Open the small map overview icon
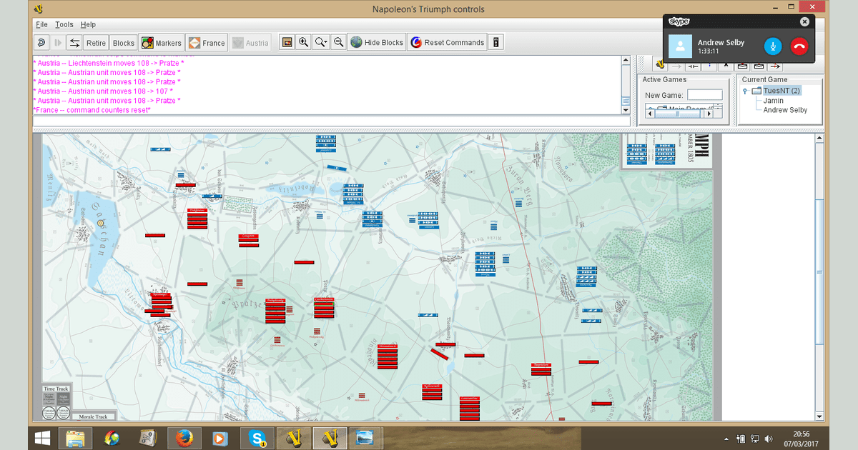The height and width of the screenshot is (450, 858). [287, 41]
